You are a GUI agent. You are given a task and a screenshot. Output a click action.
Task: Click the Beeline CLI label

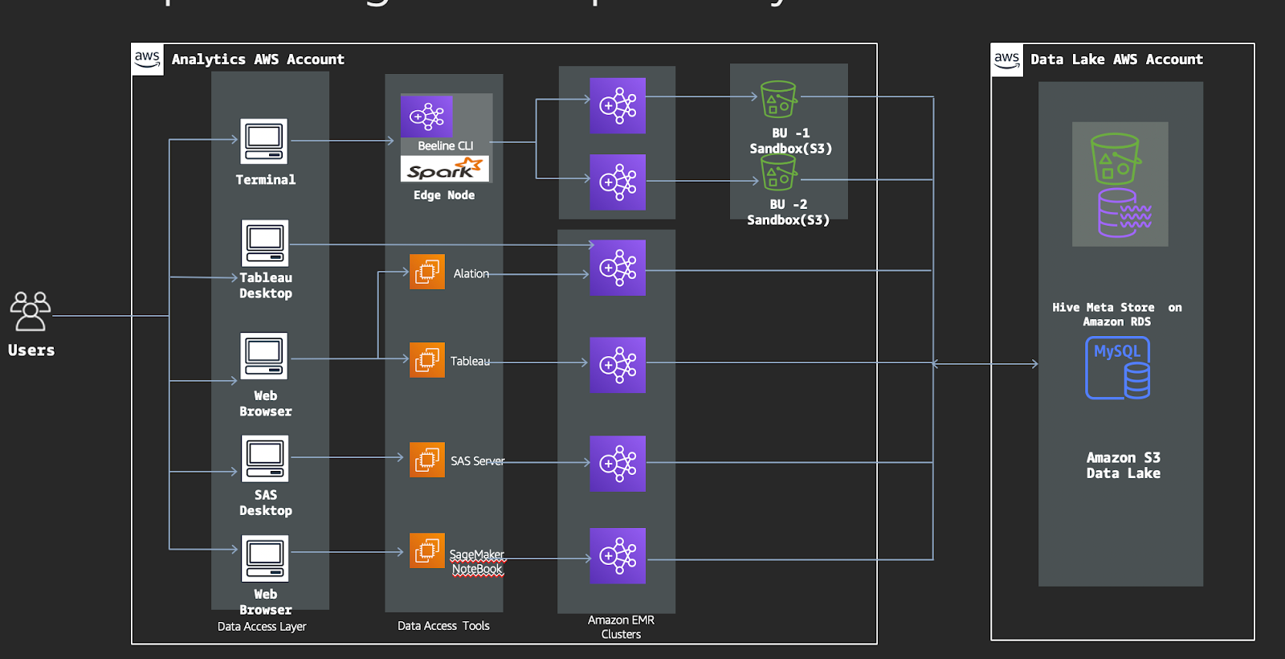446,146
